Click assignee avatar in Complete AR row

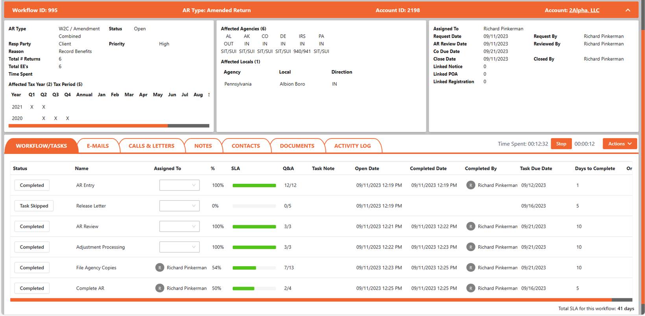(x=160, y=288)
